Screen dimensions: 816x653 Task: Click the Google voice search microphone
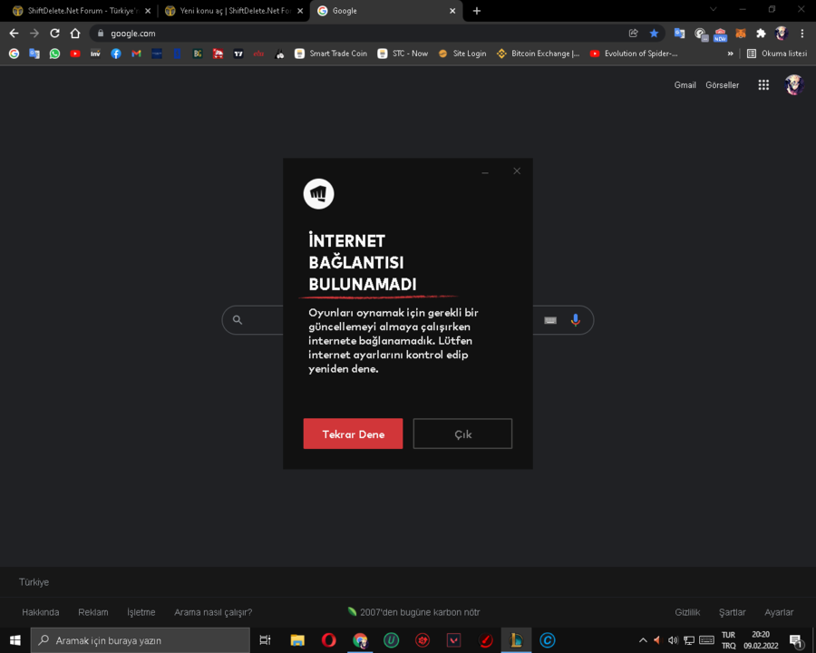(575, 320)
